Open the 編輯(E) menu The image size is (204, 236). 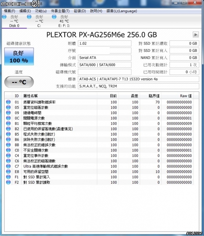pyautogui.click(x=25, y=11)
